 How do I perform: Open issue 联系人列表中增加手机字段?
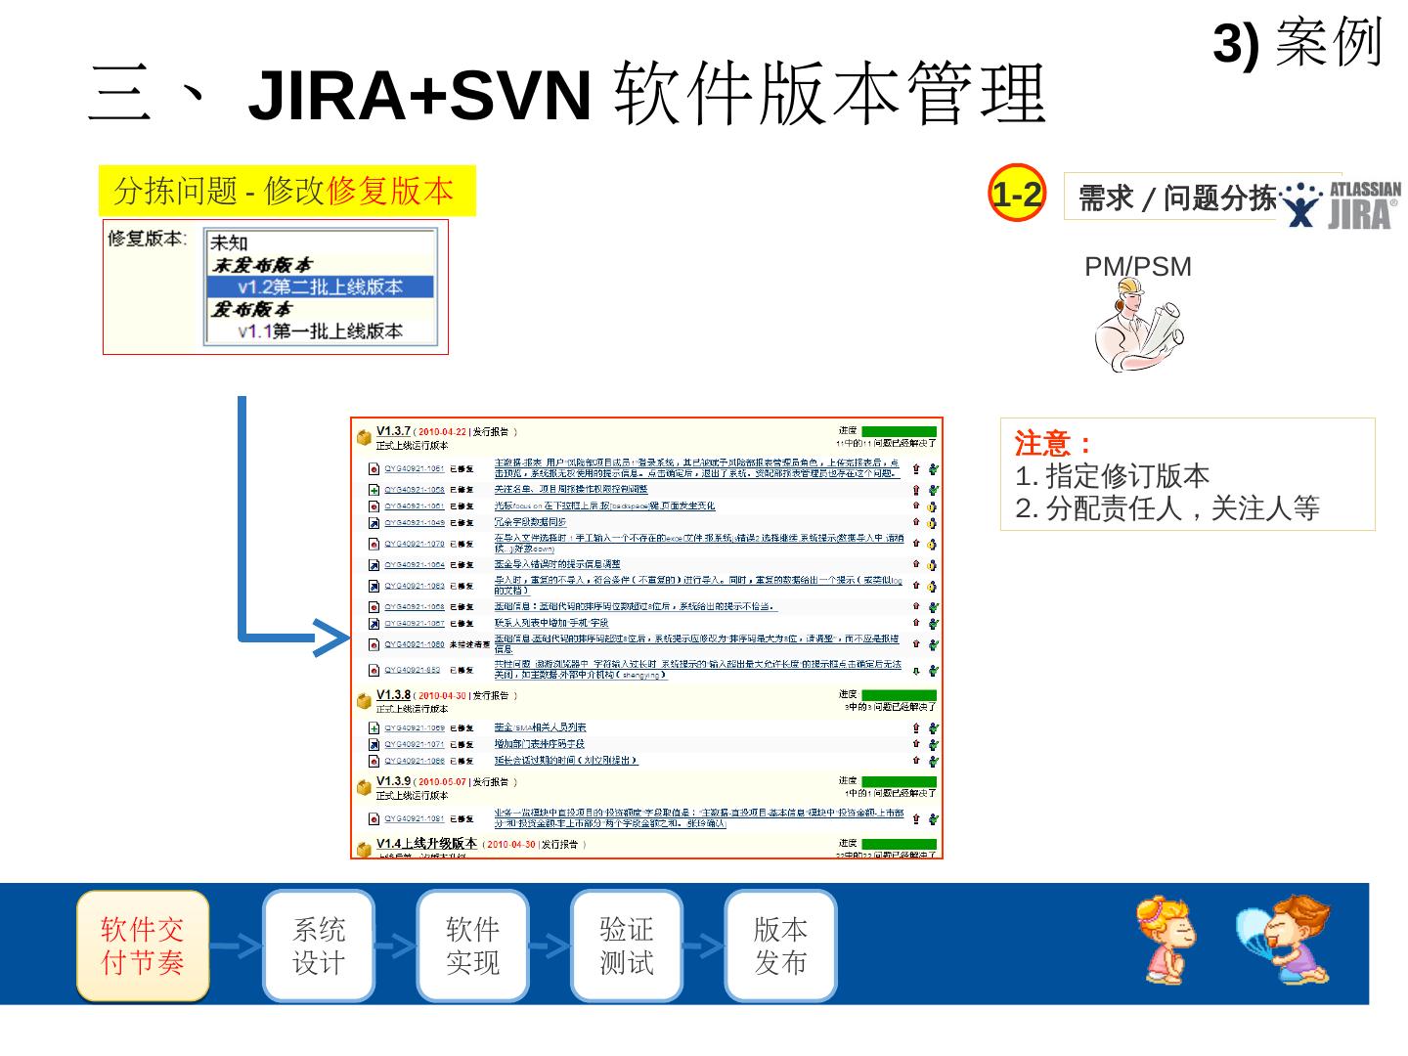[550, 624]
